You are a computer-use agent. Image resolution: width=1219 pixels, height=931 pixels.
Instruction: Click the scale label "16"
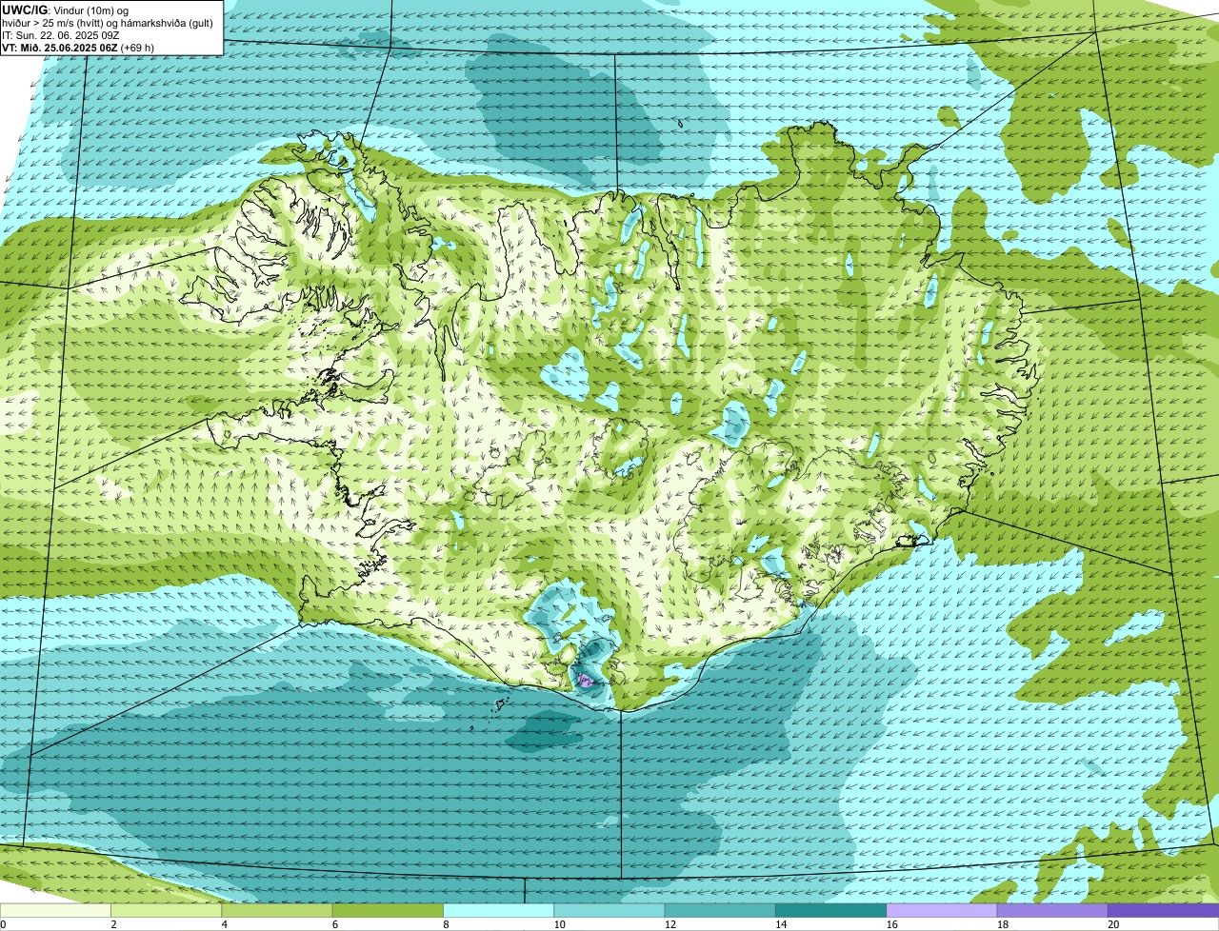tap(890, 924)
